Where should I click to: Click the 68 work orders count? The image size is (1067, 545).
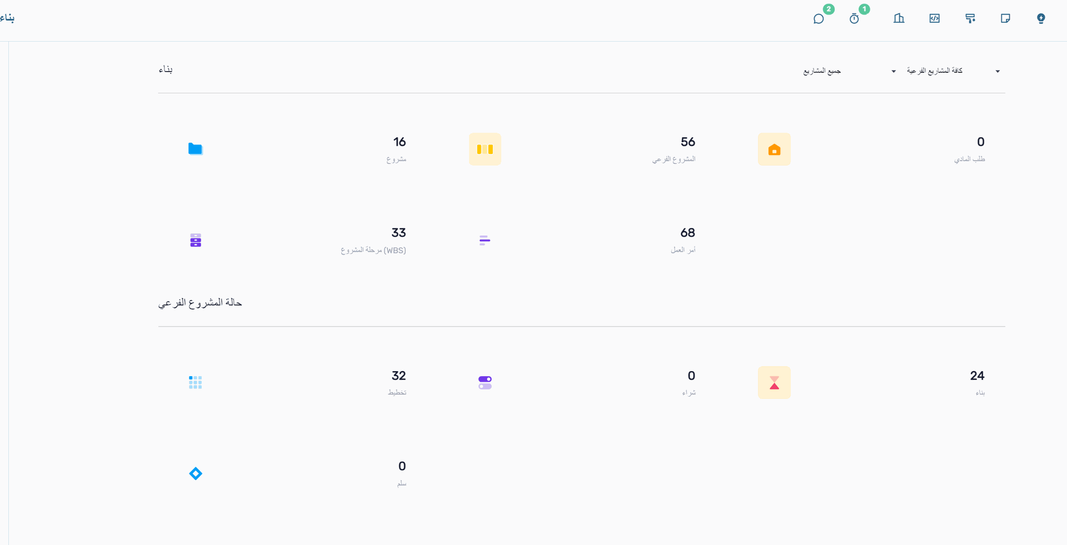[x=687, y=233]
